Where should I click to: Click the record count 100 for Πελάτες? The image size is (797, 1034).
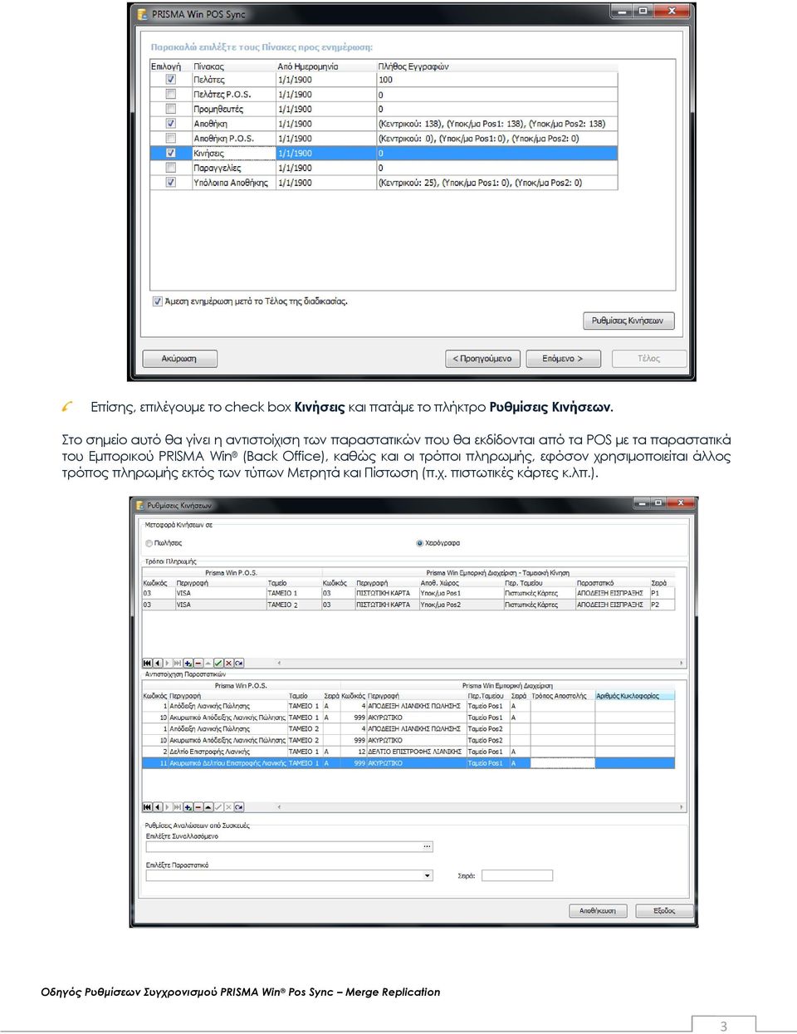pos(385,80)
